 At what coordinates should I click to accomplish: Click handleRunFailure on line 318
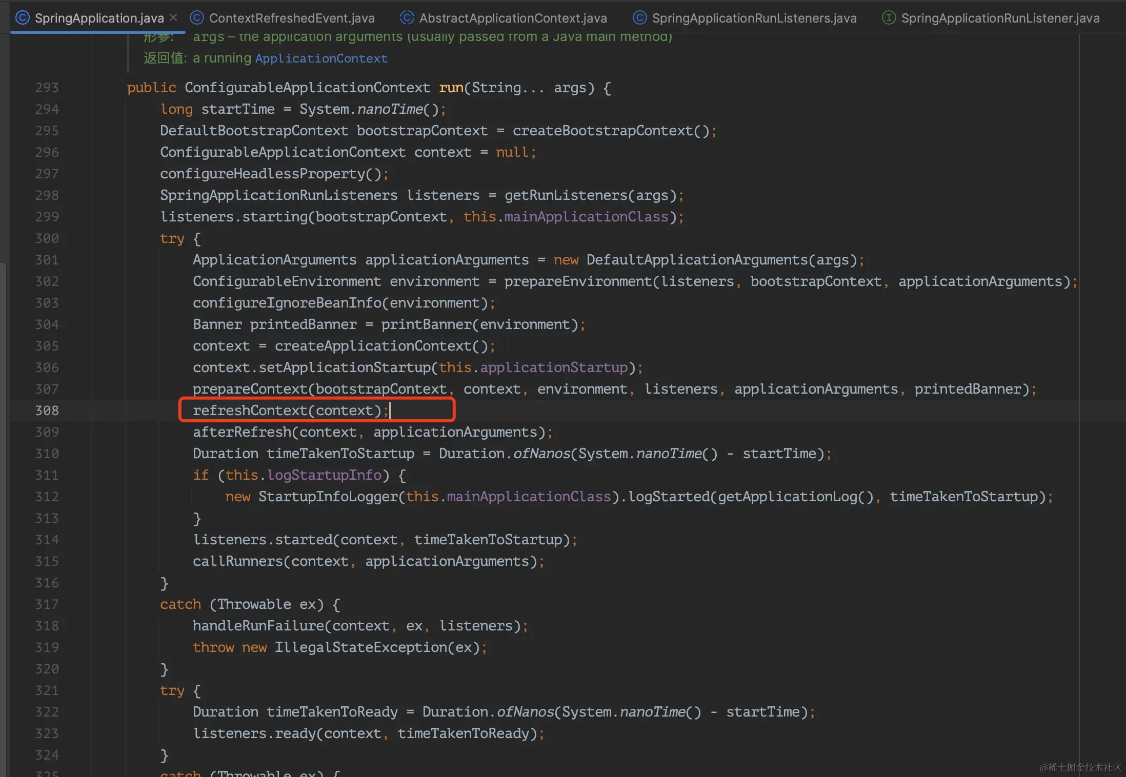click(258, 626)
